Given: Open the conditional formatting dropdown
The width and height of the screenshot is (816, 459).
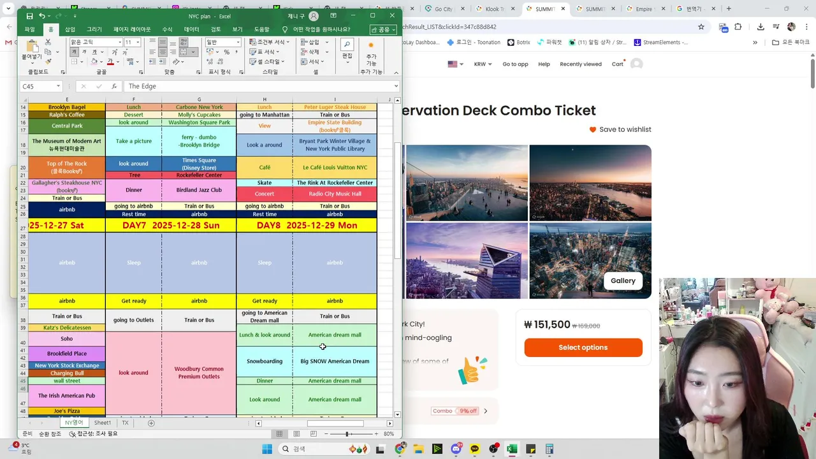Looking at the screenshot, I should [x=268, y=42].
